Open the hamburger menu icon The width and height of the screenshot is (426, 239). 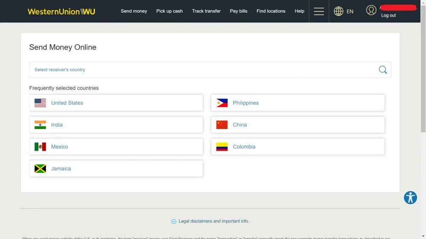(x=319, y=11)
